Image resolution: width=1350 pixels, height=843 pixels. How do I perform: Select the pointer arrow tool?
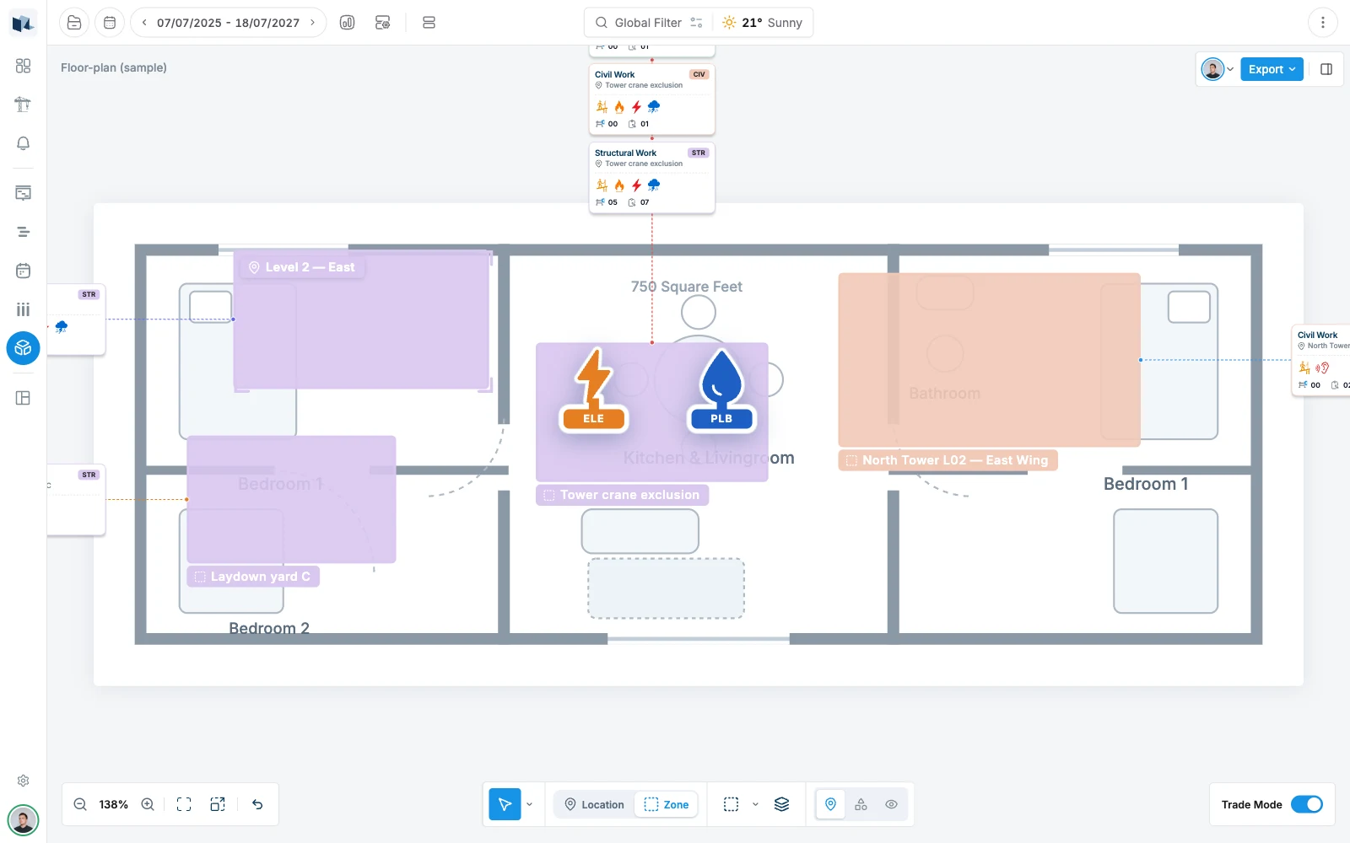[505, 804]
